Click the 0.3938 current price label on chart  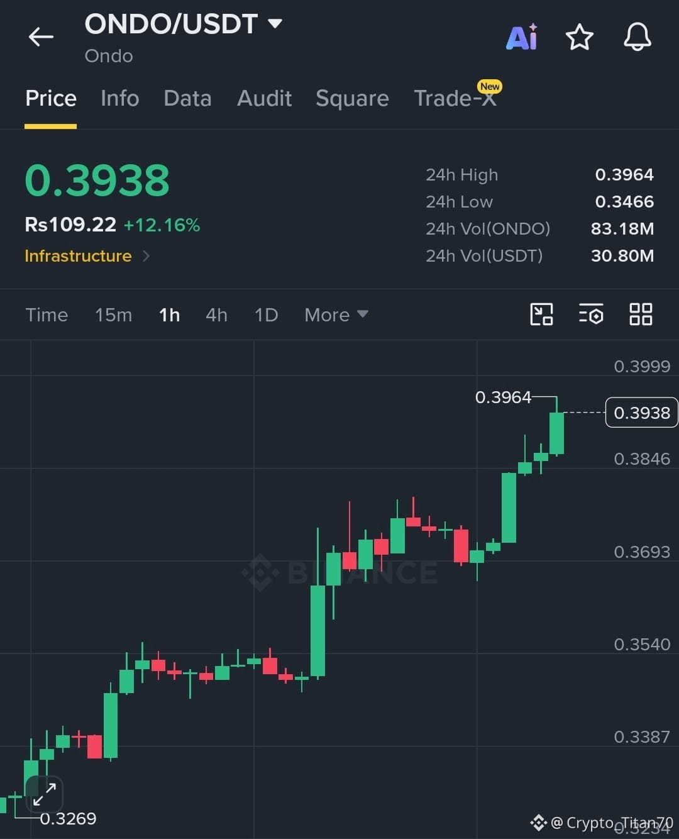coord(641,413)
